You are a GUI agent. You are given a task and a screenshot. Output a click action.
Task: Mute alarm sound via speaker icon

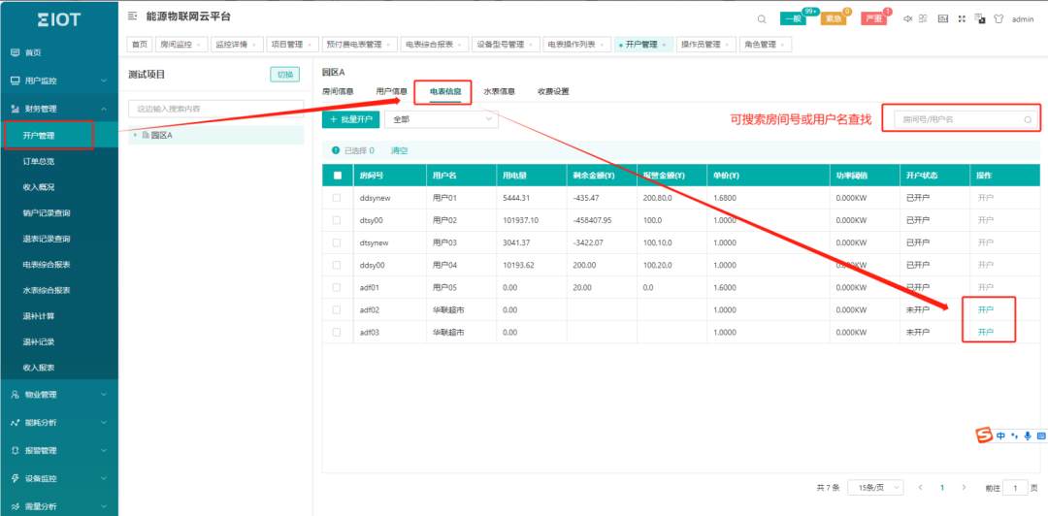click(x=907, y=18)
